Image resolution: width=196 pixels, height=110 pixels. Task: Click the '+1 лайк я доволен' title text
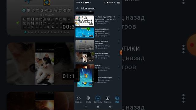pos(105,18)
